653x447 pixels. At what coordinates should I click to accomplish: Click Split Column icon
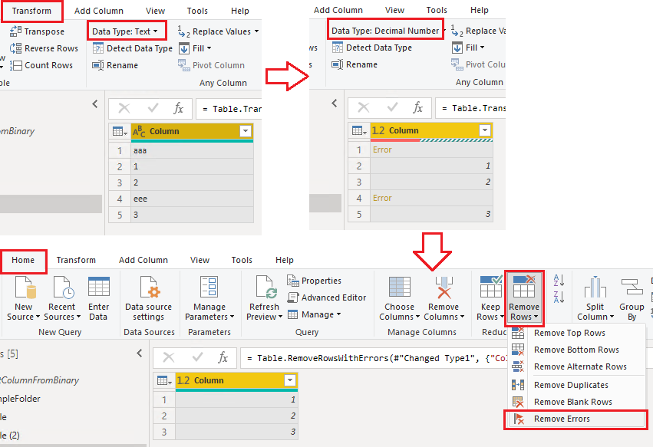click(595, 288)
